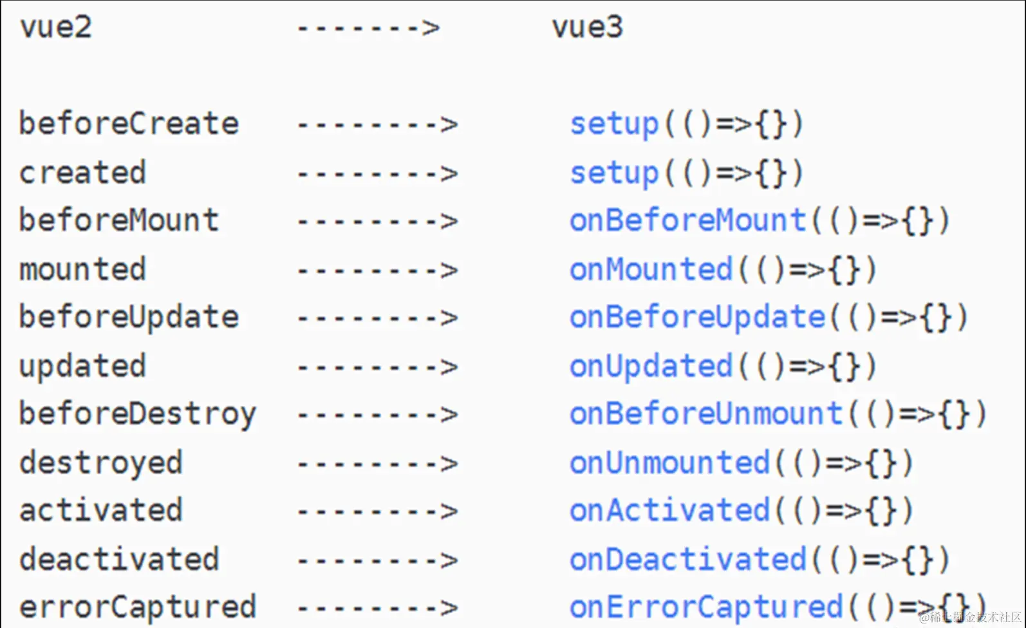Click the onBeforeMount(()=>{}) hook text
This screenshot has height=628, width=1026.
pos(759,221)
